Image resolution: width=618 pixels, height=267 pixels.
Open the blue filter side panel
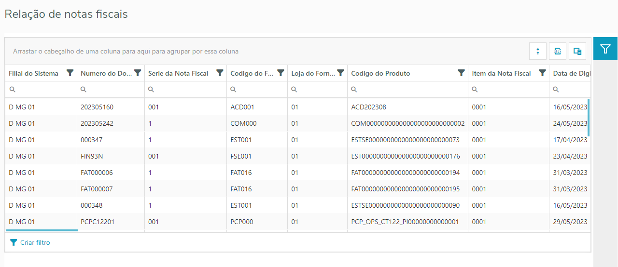click(605, 49)
